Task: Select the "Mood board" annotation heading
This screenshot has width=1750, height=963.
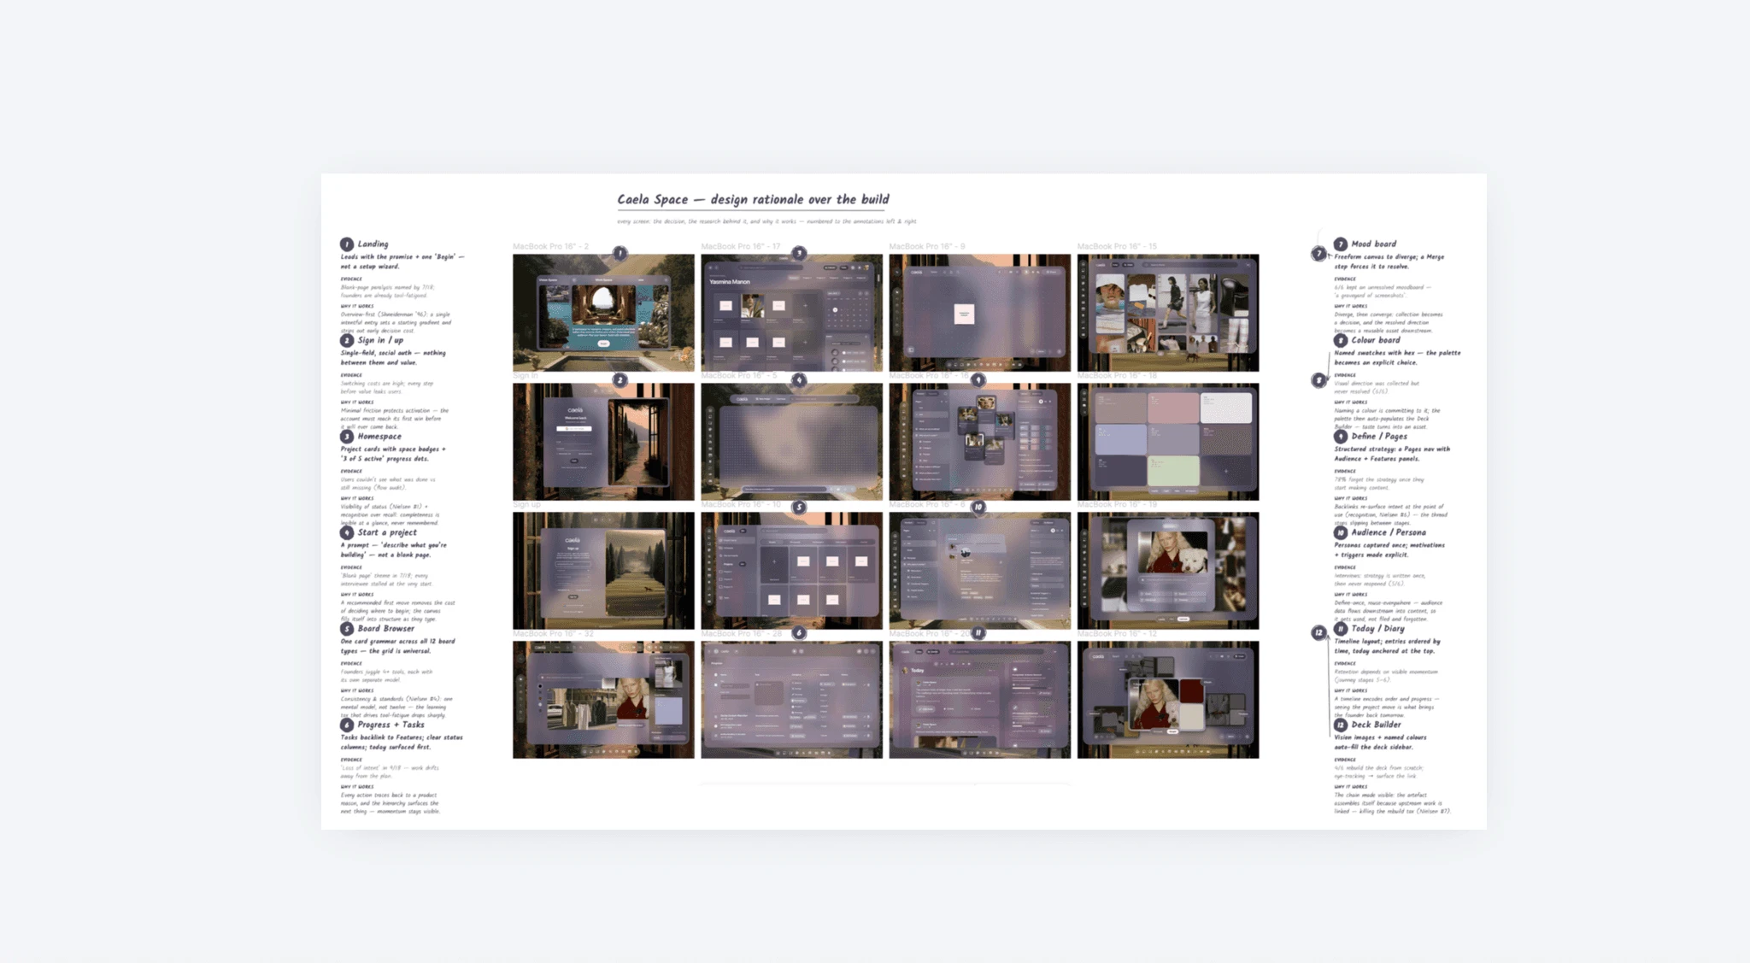Action: tap(1374, 244)
